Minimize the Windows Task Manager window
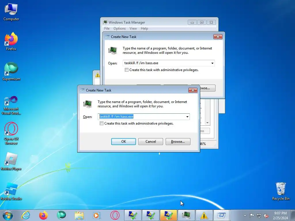The image size is (295, 221). coord(192,22)
